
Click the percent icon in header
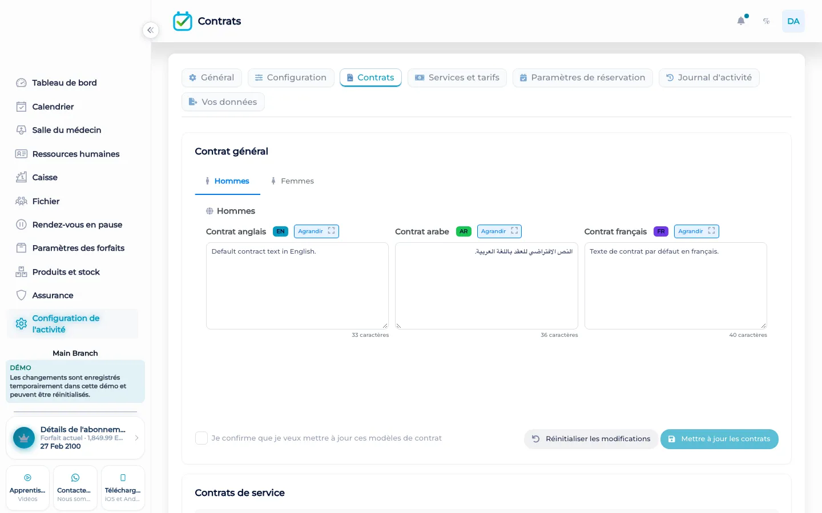click(x=767, y=21)
